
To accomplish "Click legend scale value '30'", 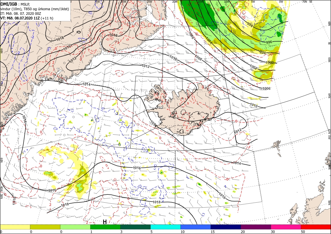I will 273,232.
